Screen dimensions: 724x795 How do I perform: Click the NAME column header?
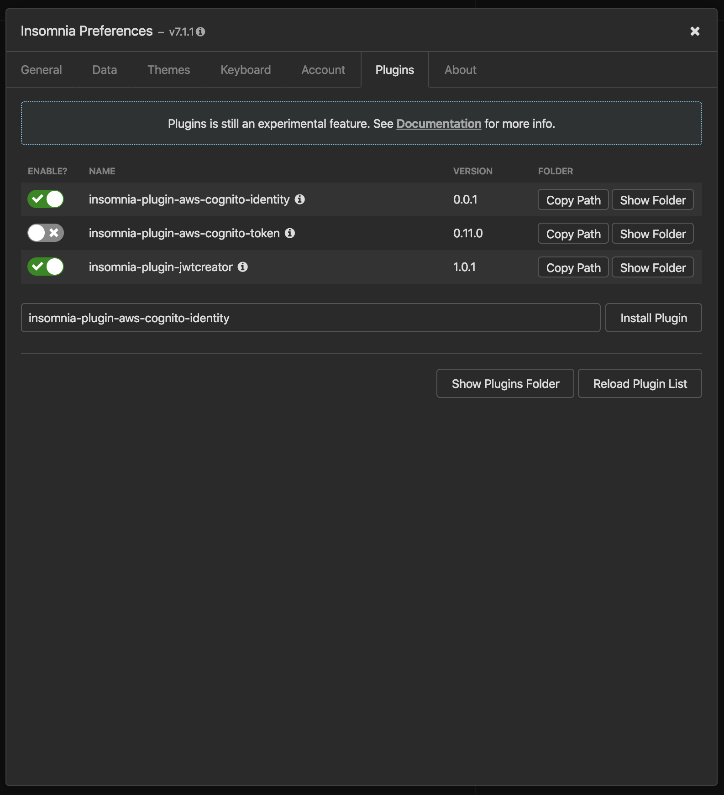click(102, 171)
